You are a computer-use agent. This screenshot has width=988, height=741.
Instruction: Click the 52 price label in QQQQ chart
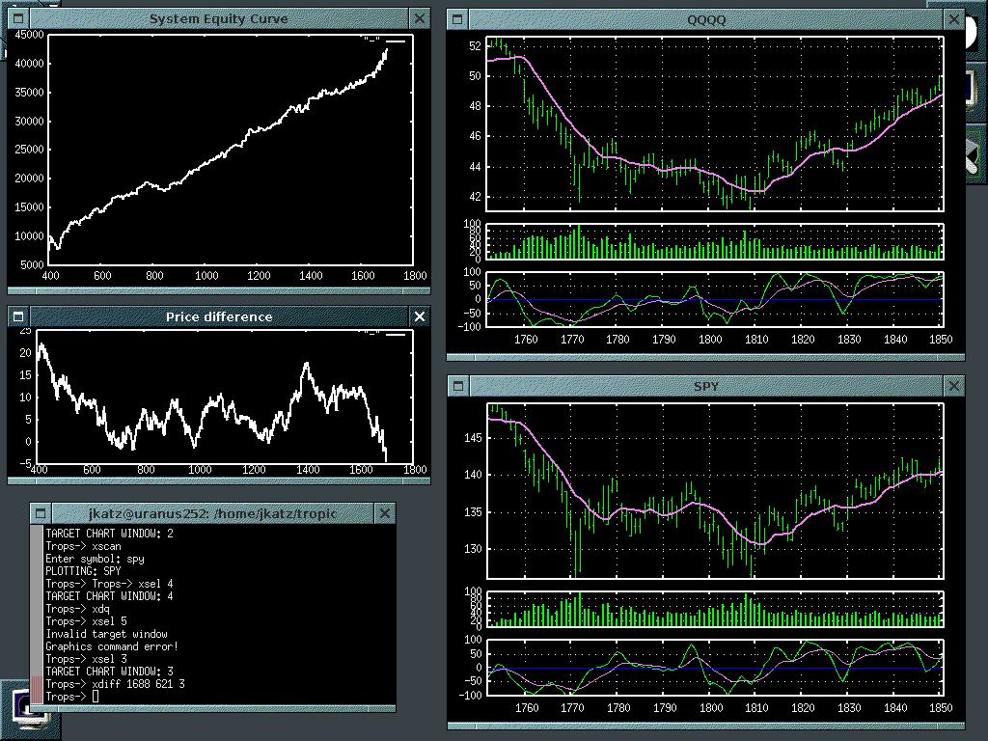tap(475, 46)
